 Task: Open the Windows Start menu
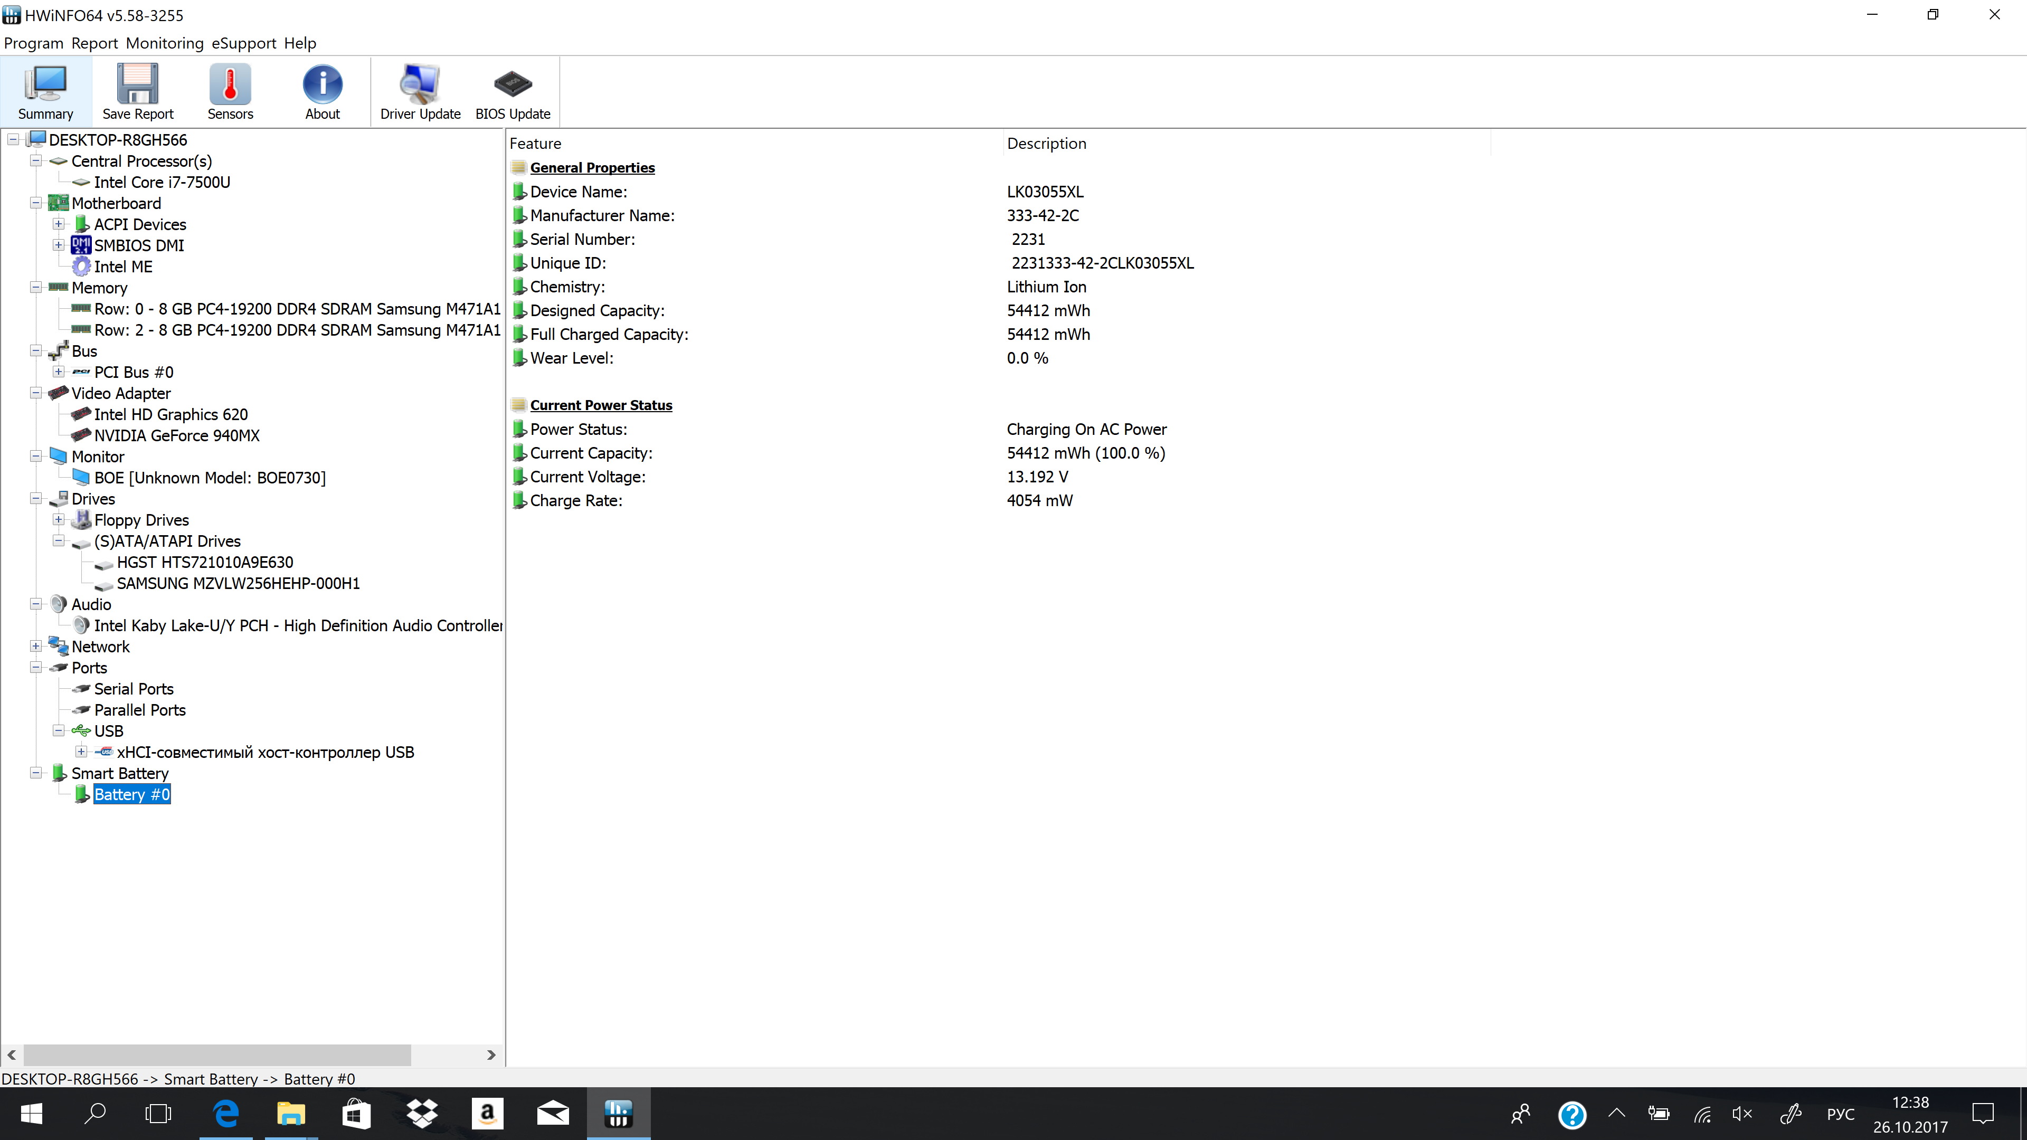32,1113
